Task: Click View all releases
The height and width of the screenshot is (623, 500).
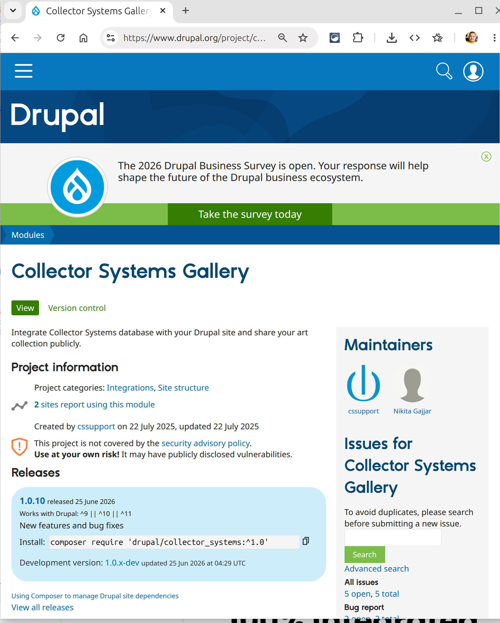Action: coord(43,607)
